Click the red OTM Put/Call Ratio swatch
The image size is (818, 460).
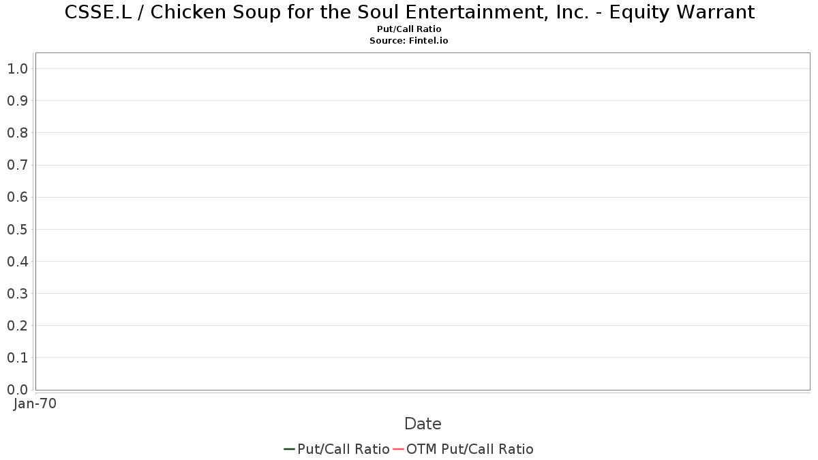[x=398, y=449]
